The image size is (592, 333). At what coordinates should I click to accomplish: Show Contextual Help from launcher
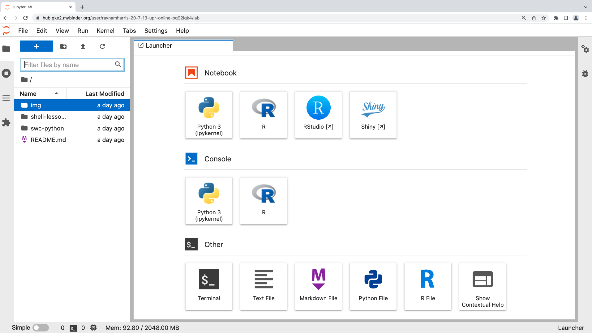coord(483,286)
